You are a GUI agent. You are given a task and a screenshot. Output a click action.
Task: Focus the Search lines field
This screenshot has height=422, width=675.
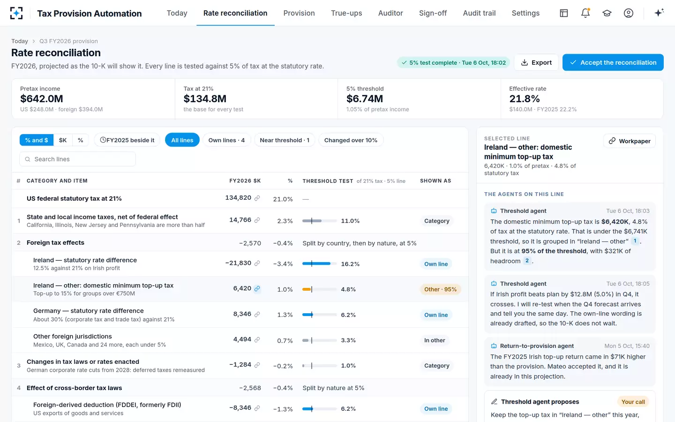tap(78, 159)
